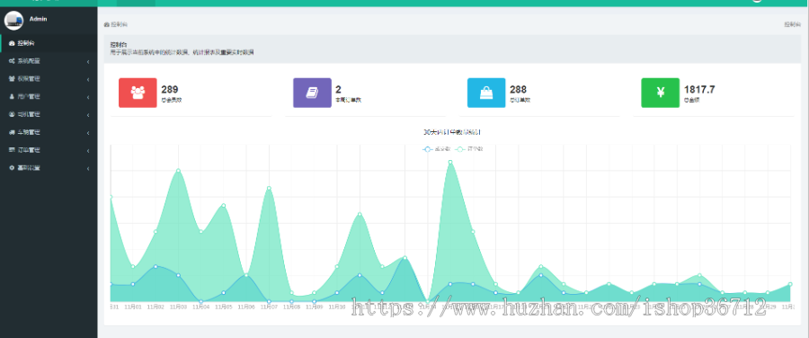The image size is (809, 338).
Task: Expand the 订单管理 sidebar arrow
Action: point(88,151)
